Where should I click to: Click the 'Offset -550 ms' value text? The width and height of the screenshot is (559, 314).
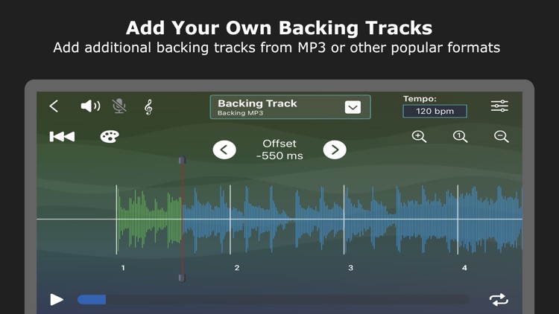click(x=279, y=150)
